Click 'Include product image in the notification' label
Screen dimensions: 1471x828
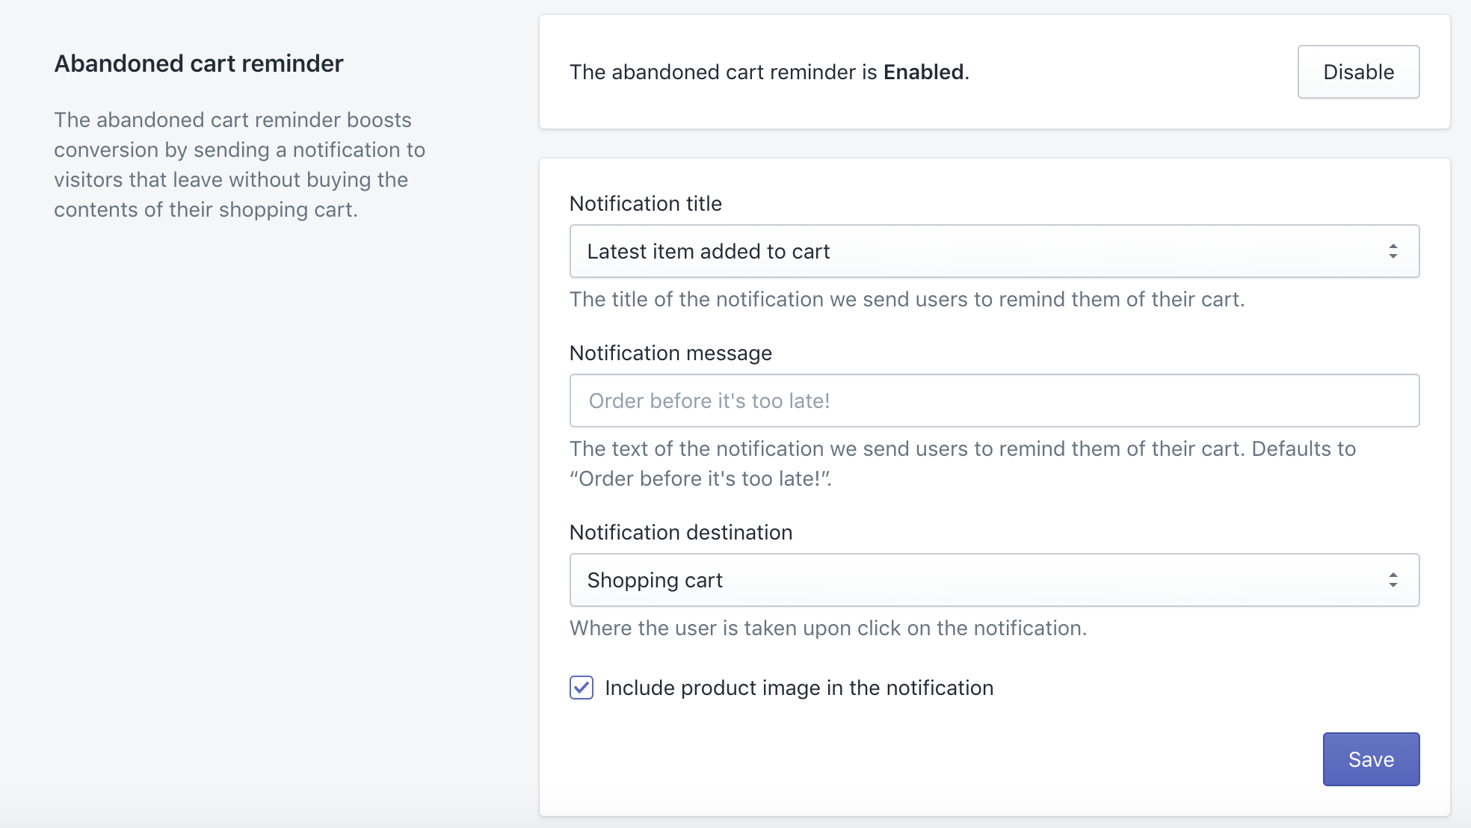point(798,688)
